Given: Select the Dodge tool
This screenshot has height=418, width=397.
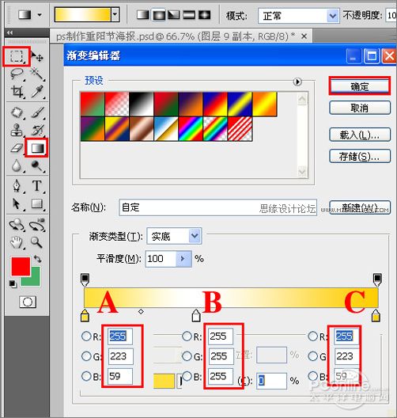Looking at the screenshot, I should 37,165.
